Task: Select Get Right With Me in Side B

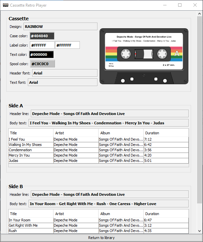Action: coord(31,225)
